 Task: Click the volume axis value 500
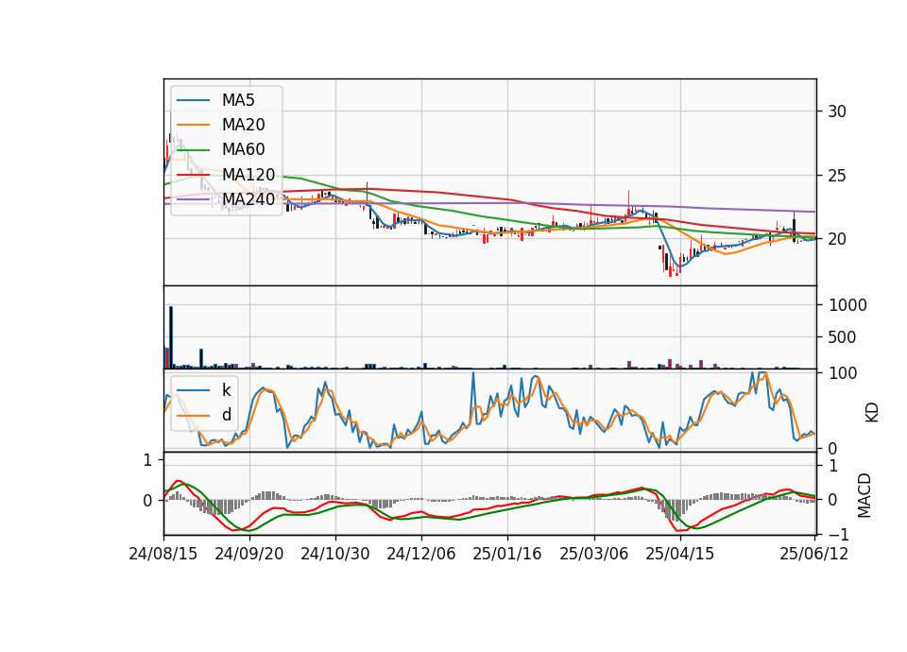point(842,337)
